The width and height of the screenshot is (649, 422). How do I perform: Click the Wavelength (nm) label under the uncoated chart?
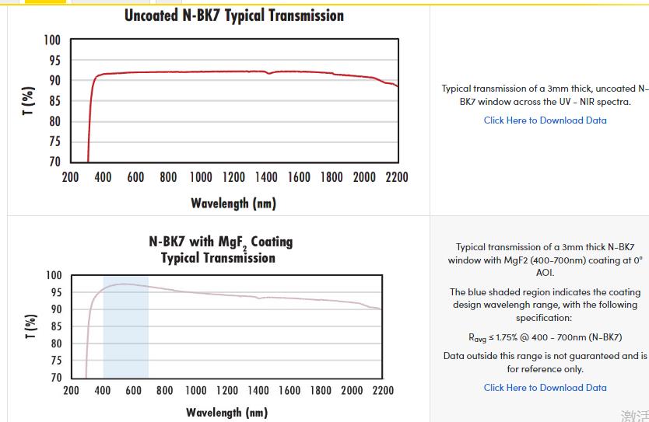(x=233, y=204)
